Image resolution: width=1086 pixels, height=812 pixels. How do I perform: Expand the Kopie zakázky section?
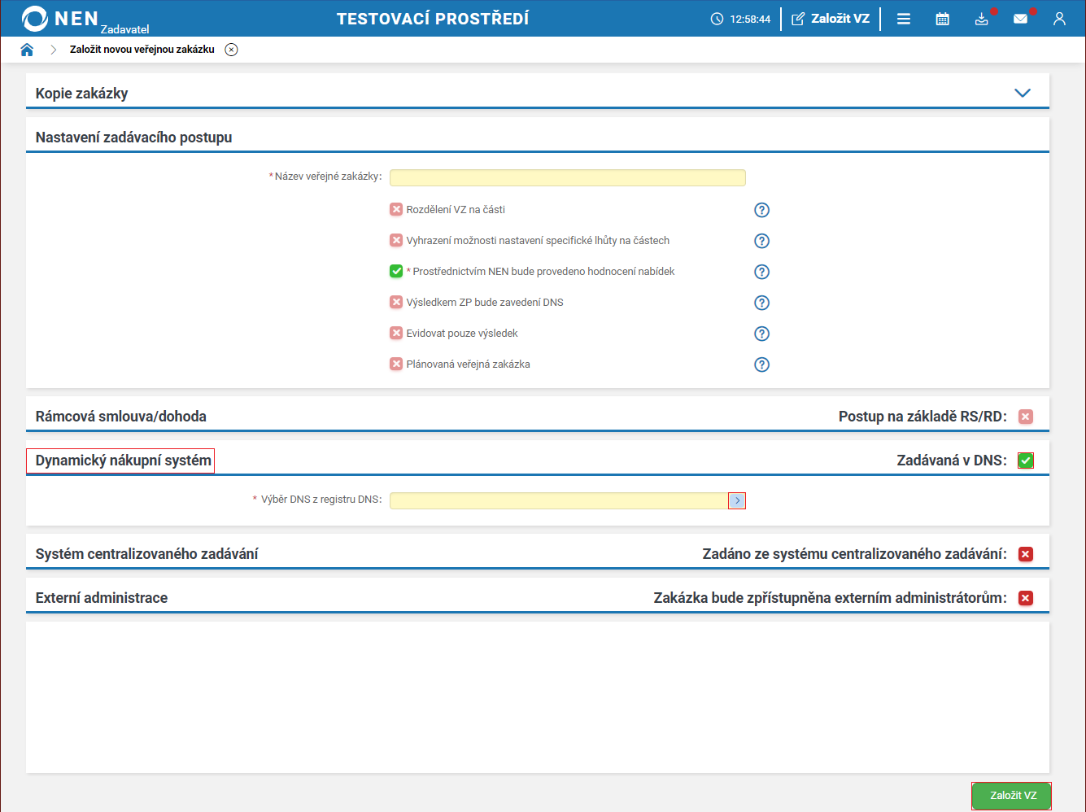pyautogui.click(x=1023, y=93)
